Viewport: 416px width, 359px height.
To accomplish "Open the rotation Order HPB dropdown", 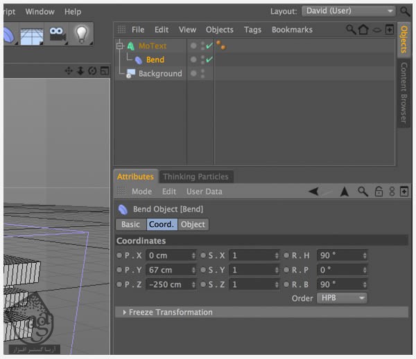I will (x=342, y=298).
